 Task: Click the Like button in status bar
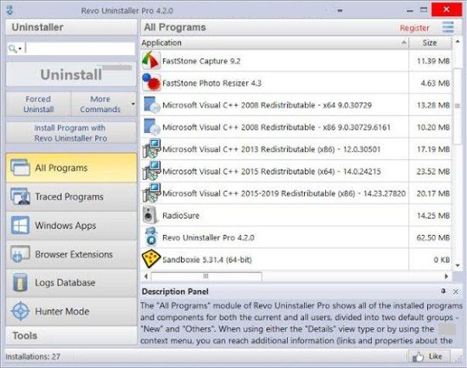tap(428, 356)
